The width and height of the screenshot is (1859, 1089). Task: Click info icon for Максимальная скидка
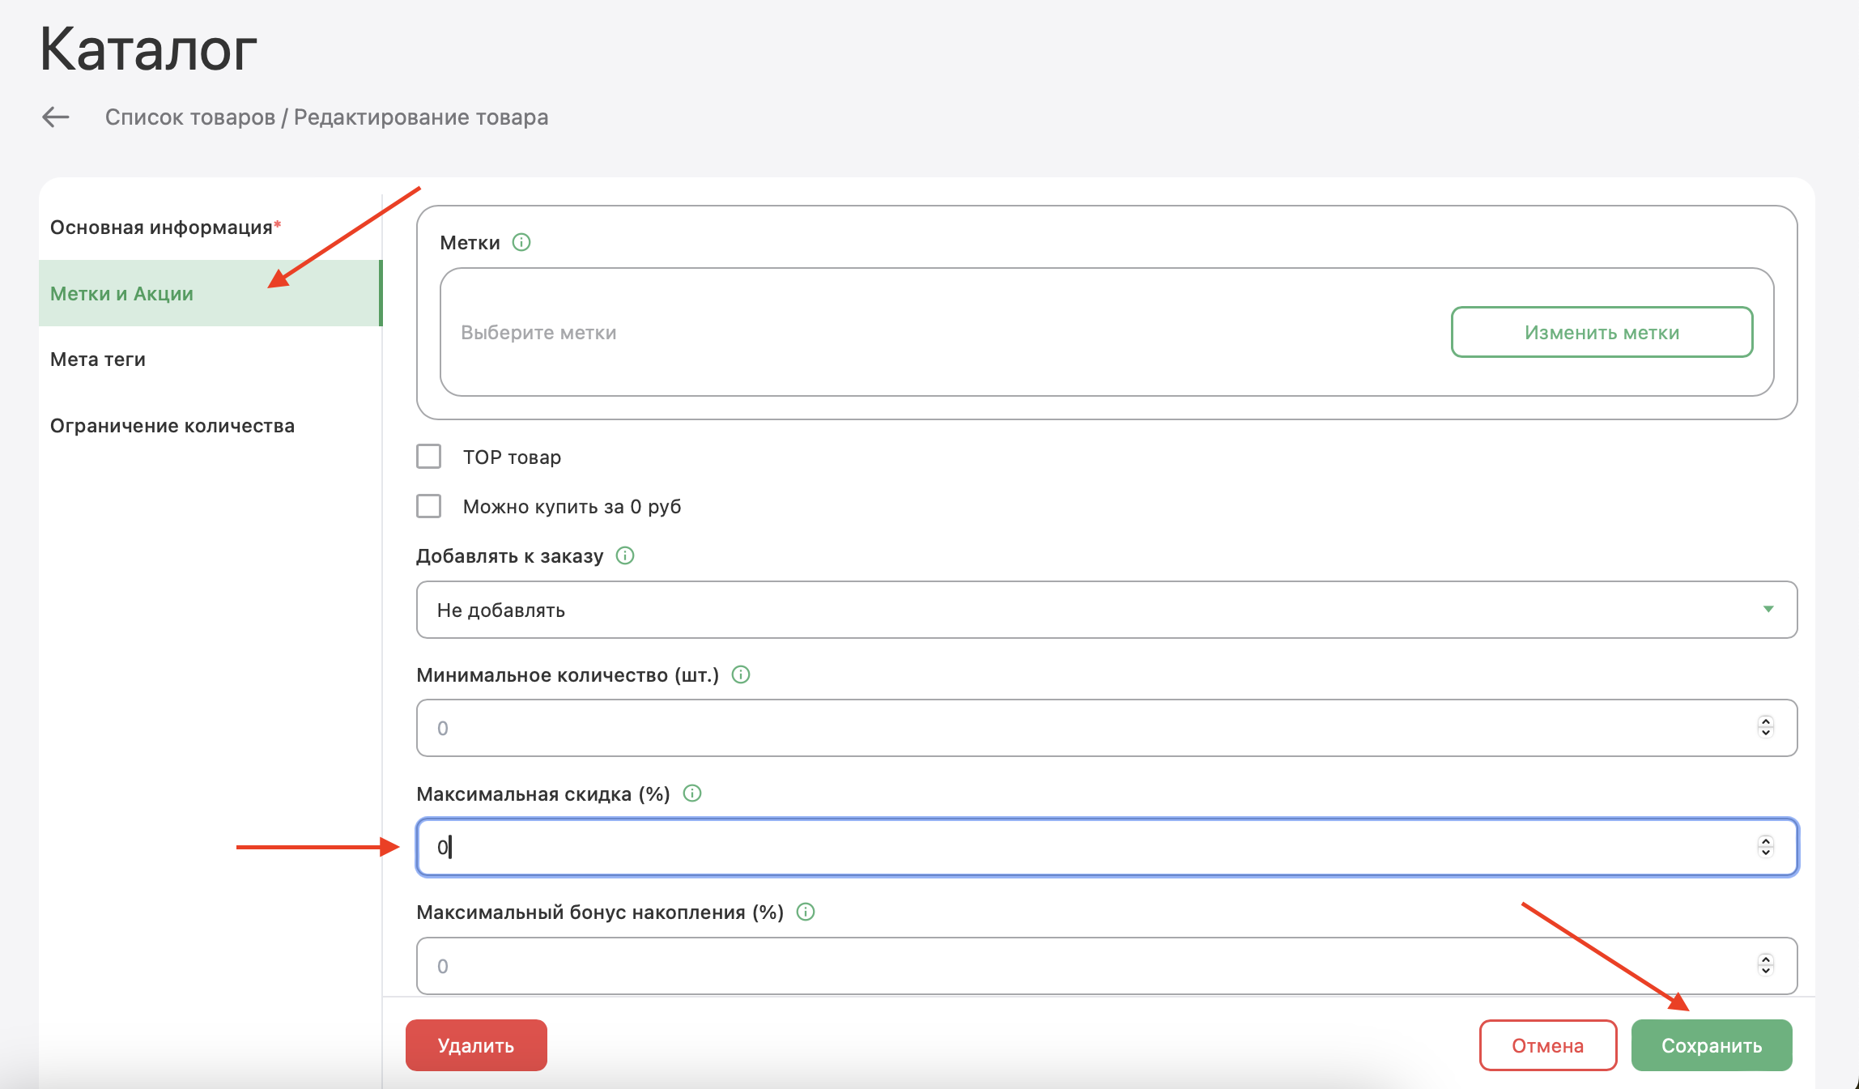[692, 793]
